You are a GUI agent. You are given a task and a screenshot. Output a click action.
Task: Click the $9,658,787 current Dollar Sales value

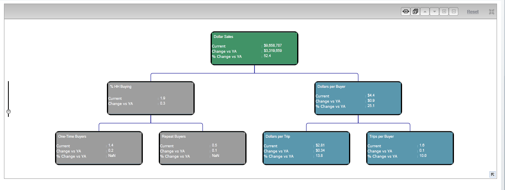pyautogui.click(x=273, y=46)
